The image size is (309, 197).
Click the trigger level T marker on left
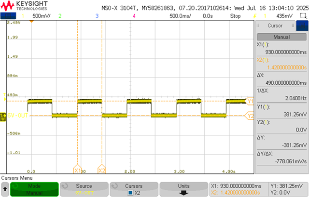coord(5,97)
